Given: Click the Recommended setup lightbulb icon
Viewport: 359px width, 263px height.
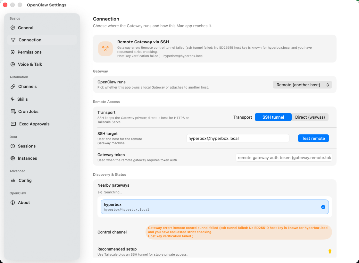Looking at the screenshot, I should (330, 251).
